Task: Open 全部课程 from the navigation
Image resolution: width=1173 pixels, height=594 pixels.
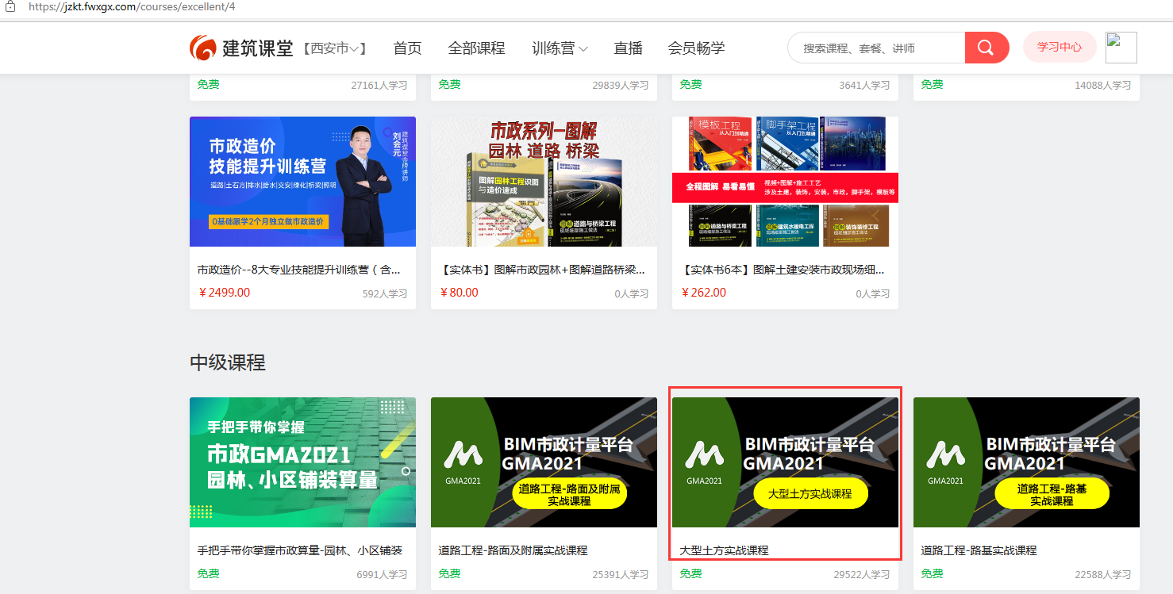Action: (x=476, y=48)
